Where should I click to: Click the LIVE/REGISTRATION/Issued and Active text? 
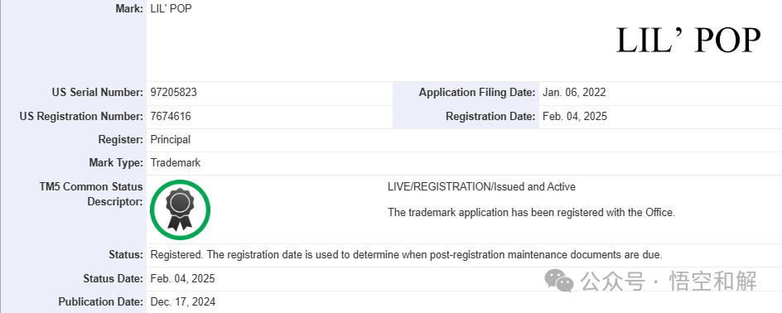[482, 187]
